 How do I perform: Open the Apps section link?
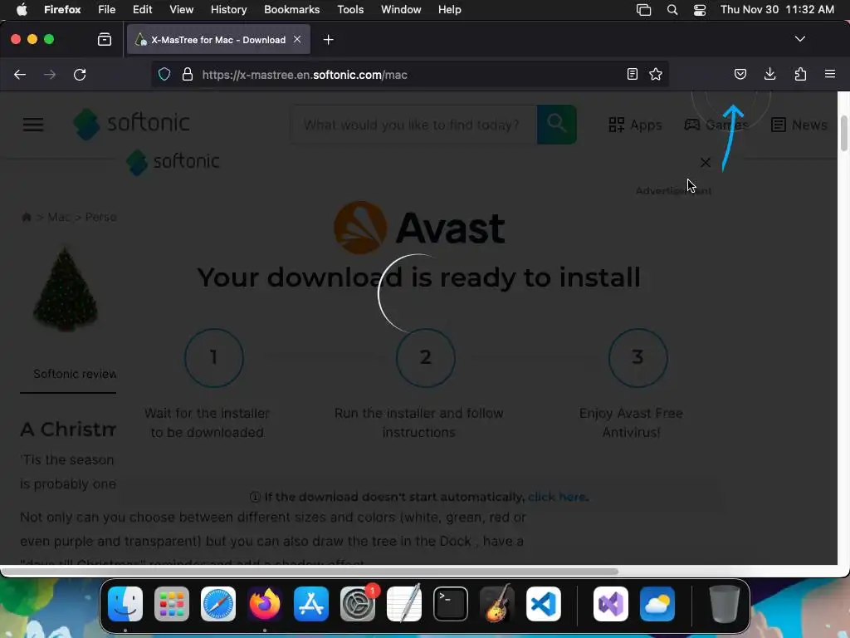[x=635, y=125]
